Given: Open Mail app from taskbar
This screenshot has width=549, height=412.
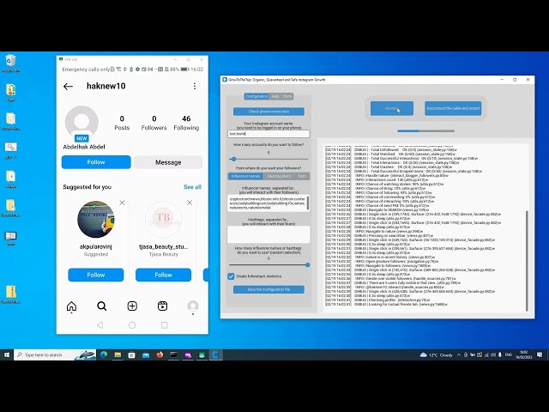Looking at the screenshot, I should 146,354.
